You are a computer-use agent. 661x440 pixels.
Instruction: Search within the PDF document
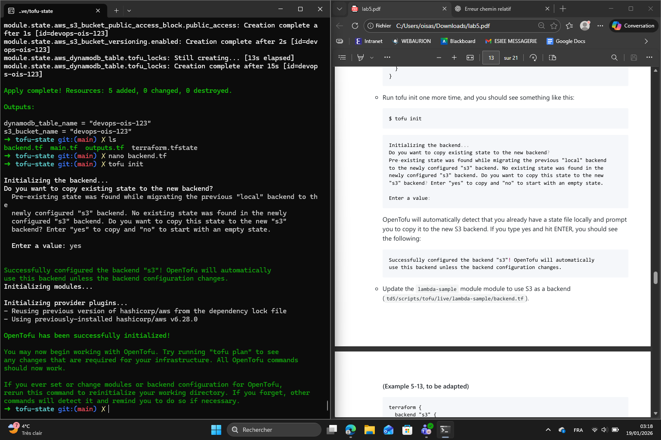[614, 58]
